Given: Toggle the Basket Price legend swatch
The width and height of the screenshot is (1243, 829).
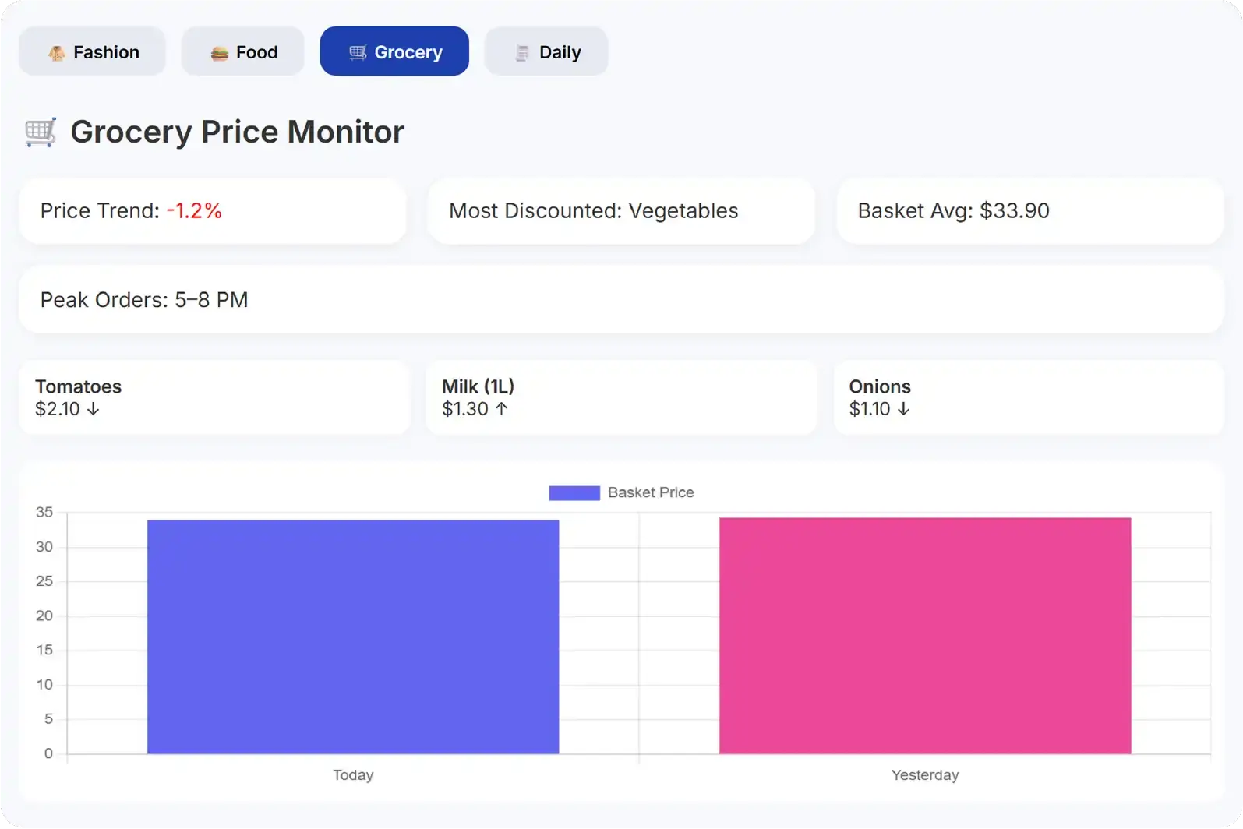Looking at the screenshot, I should (574, 492).
